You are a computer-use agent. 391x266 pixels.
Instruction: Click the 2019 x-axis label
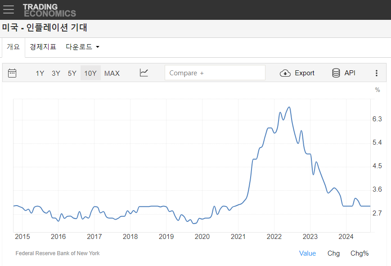[x=166, y=237]
